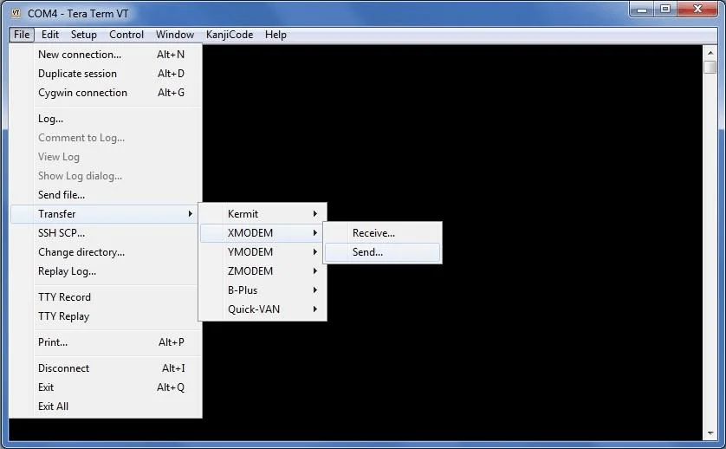Choose Send file... menu entry
Viewport: 726px width, 449px height.
tap(106, 195)
